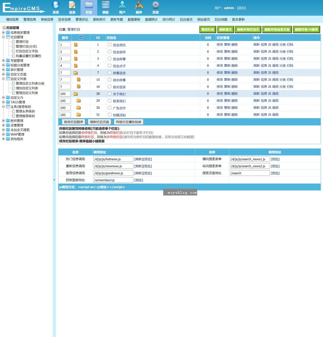323x337 pixels.
Task: Open the 版本更新 submenu item
Action: [x=238, y=19]
